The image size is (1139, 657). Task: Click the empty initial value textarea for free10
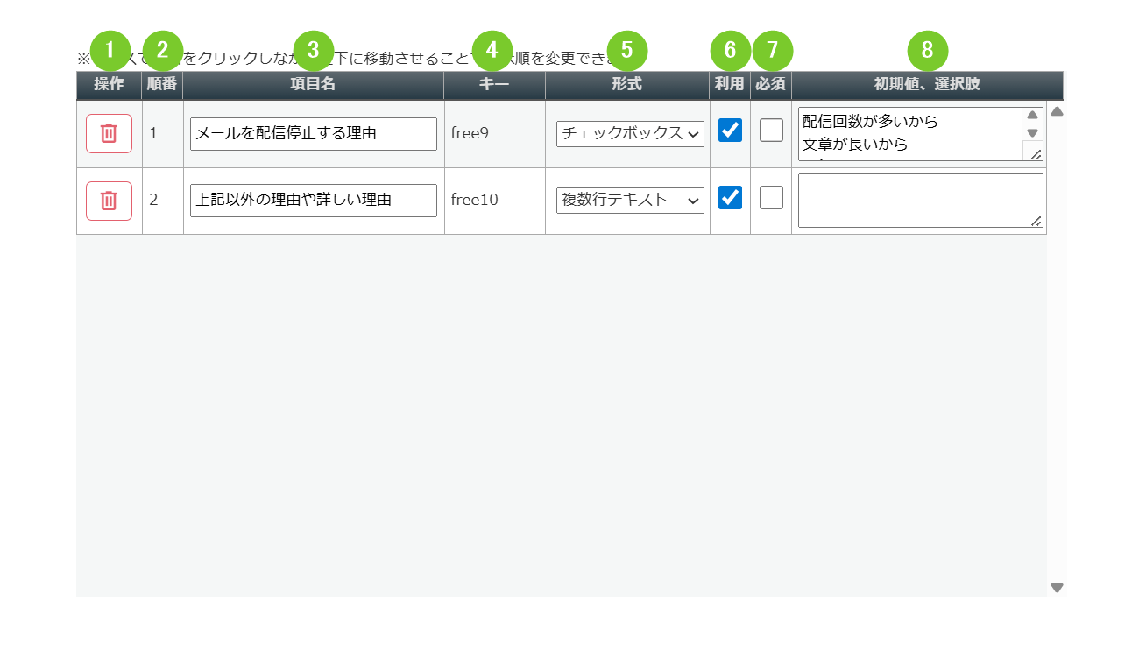(x=921, y=201)
